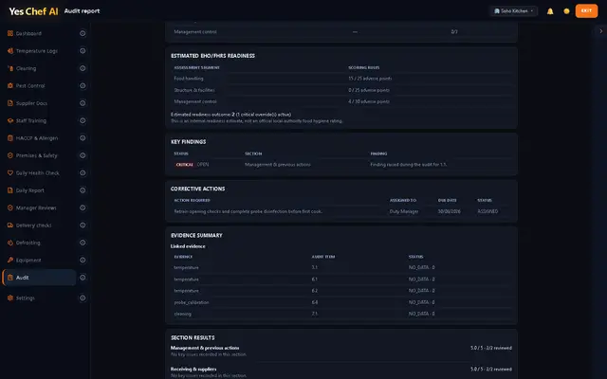Image resolution: width=607 pixels, height=379 pixels.
Task: Open Daily Health Check heart icon
Action: coord(10,172)
